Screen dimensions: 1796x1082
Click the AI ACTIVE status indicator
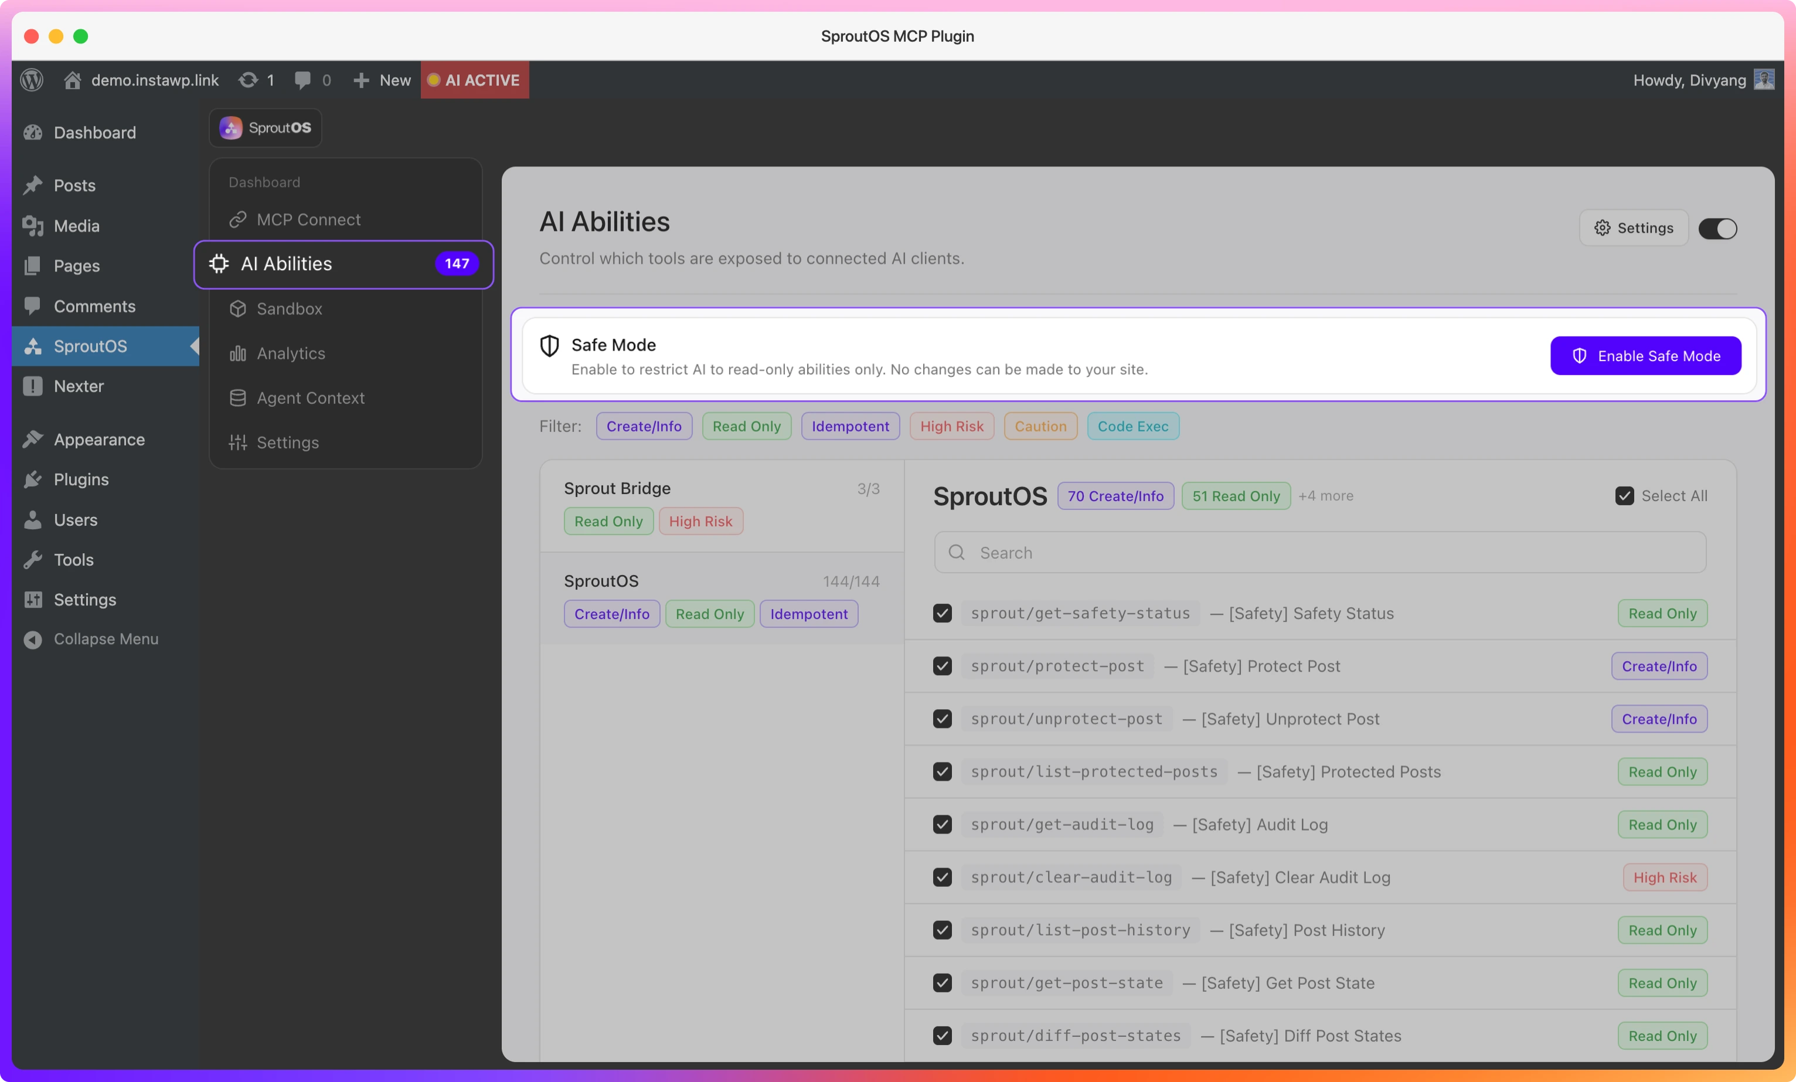coord(475,80)
